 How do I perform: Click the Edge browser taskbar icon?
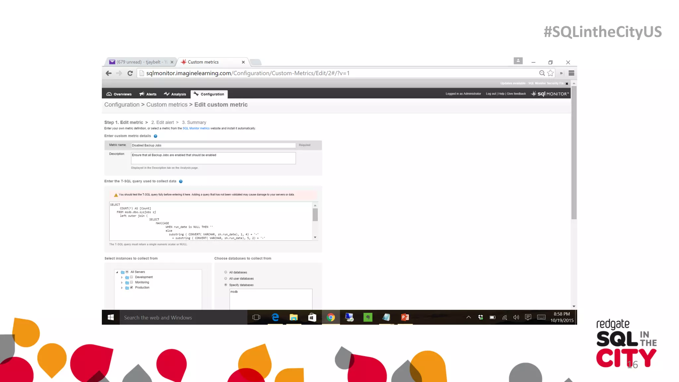click(x=275, y=317)
